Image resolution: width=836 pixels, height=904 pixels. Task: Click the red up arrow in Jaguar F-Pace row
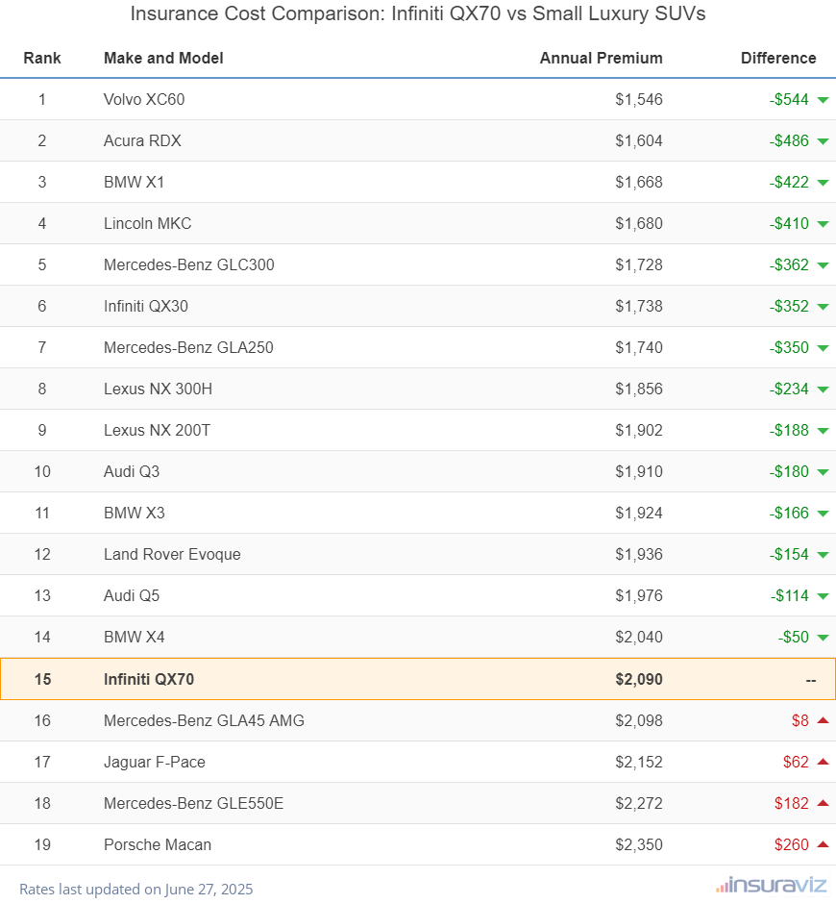pos(823,762)
